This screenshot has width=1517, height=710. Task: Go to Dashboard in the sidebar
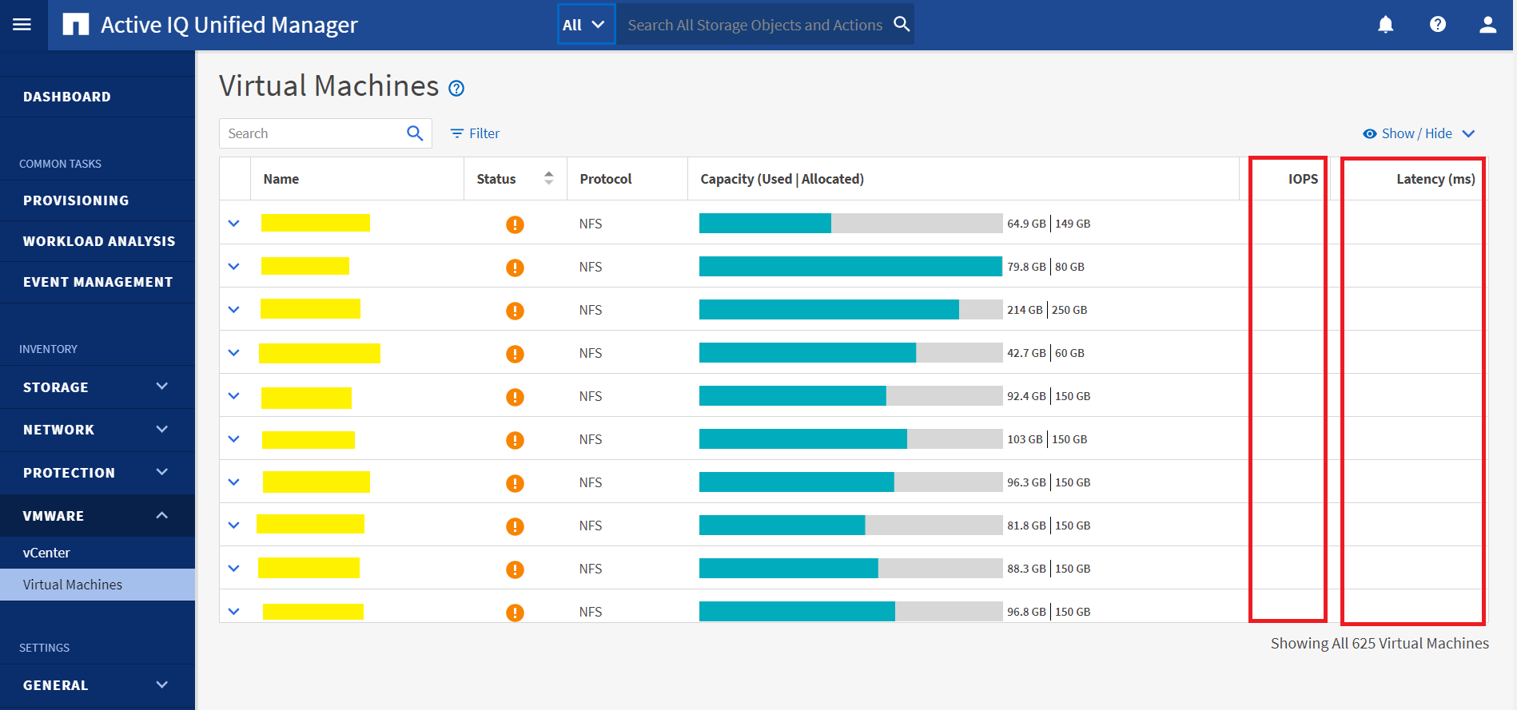[x=67, y=97]
